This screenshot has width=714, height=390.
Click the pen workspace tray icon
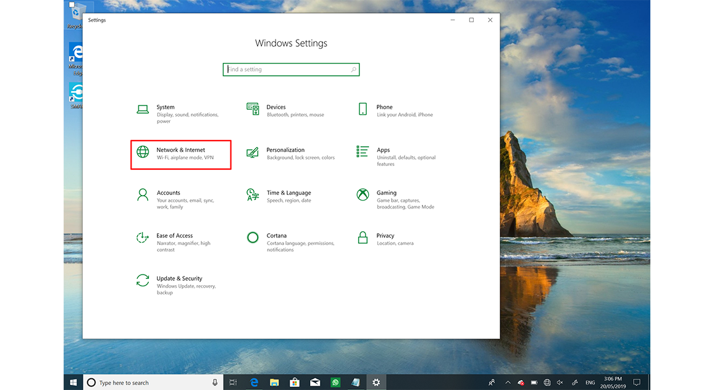pos(574,382)
